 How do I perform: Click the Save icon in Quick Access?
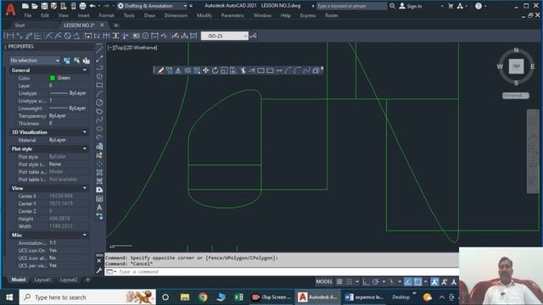[44, 6]
